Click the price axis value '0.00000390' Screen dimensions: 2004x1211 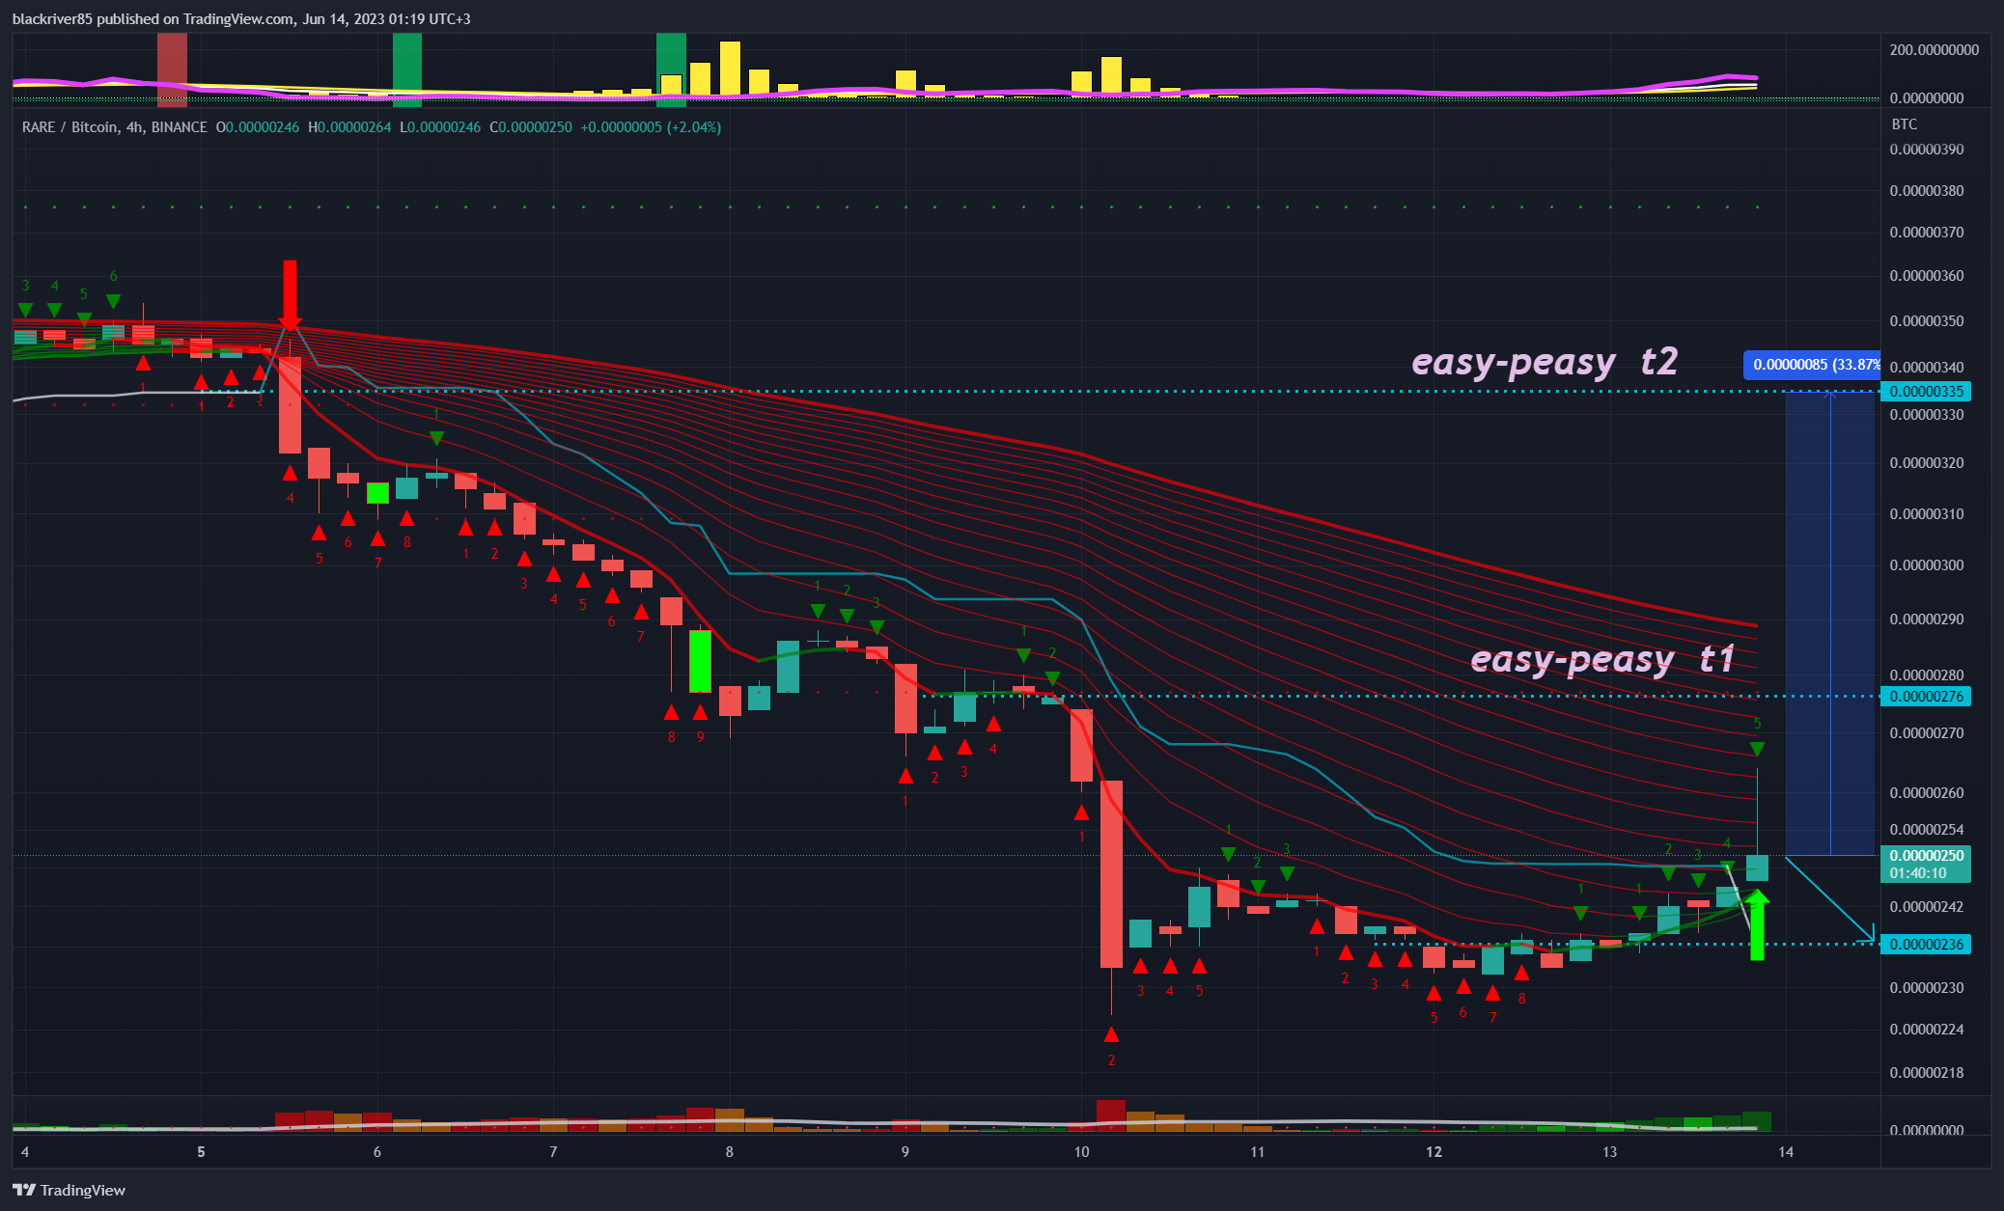pyautogui.click(x=1926, y=150)
